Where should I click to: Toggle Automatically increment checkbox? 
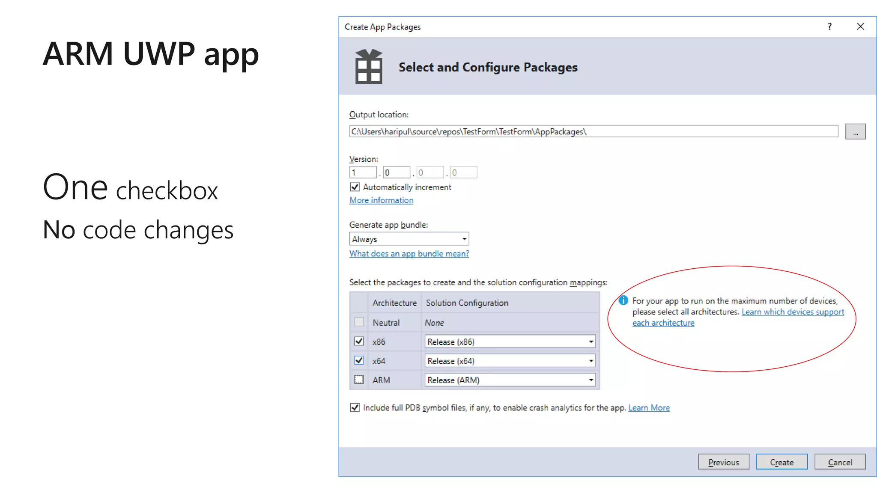(355, 187)
